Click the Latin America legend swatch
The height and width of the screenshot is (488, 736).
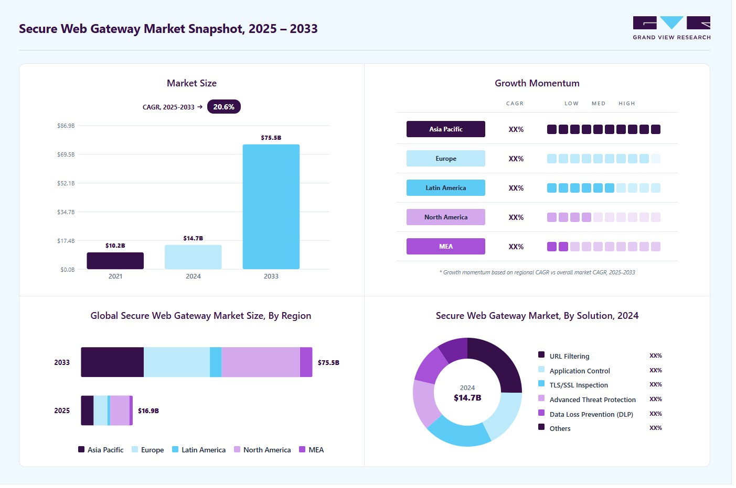pos(175,449)
